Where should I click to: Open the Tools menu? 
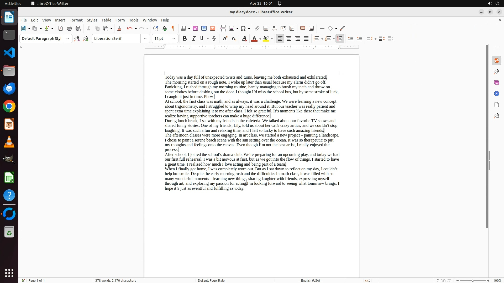click(134, 20)
